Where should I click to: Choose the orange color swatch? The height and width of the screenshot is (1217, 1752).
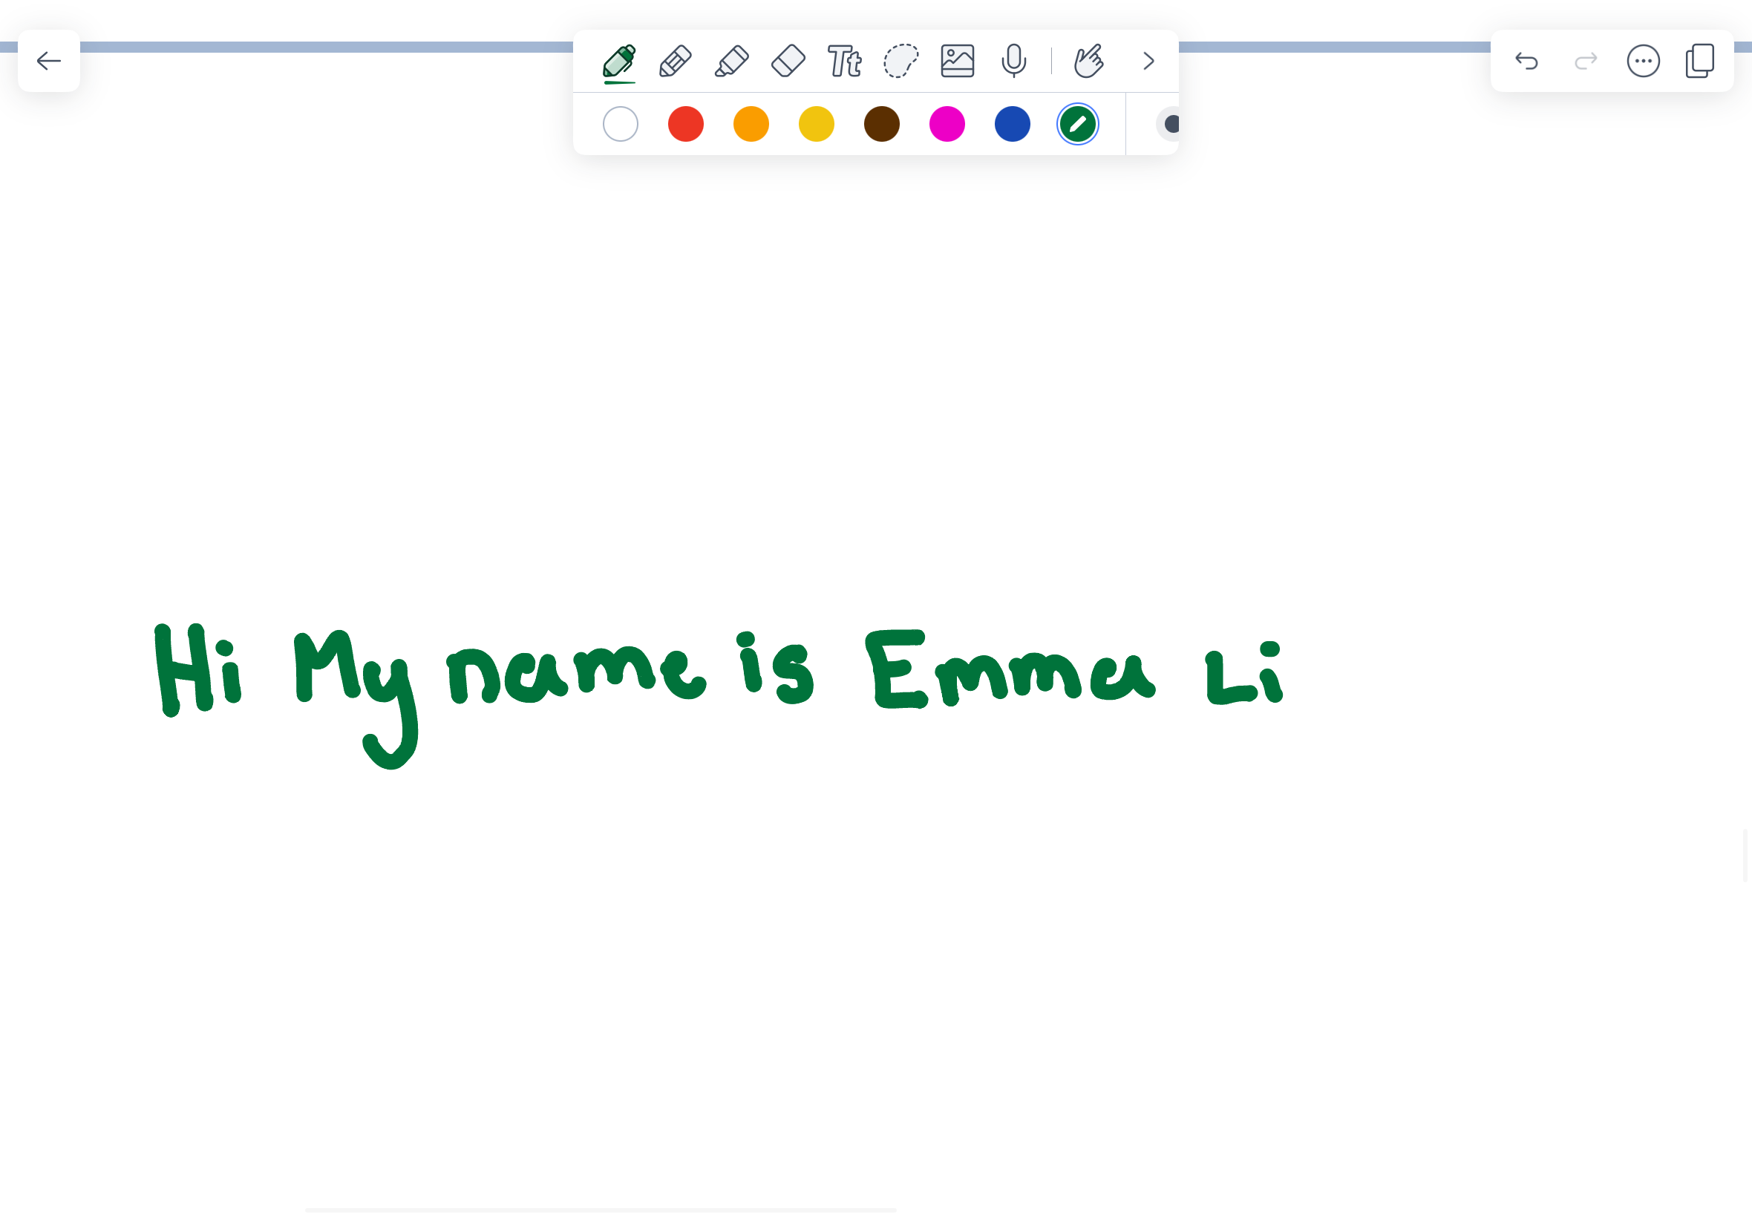pos(751,124)
